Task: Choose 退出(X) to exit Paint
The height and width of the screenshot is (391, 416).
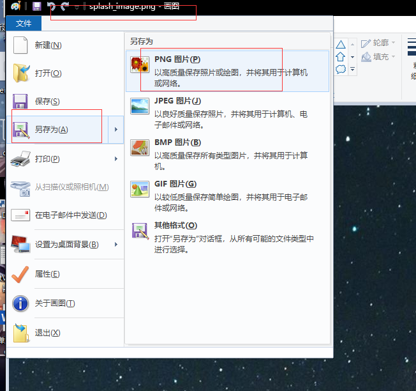Action: (65, 333)
